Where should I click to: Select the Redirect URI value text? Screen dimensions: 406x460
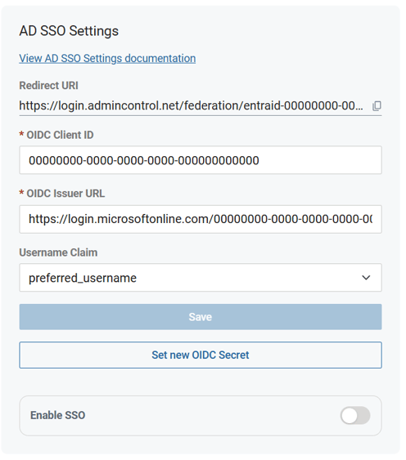coord(191,105)
